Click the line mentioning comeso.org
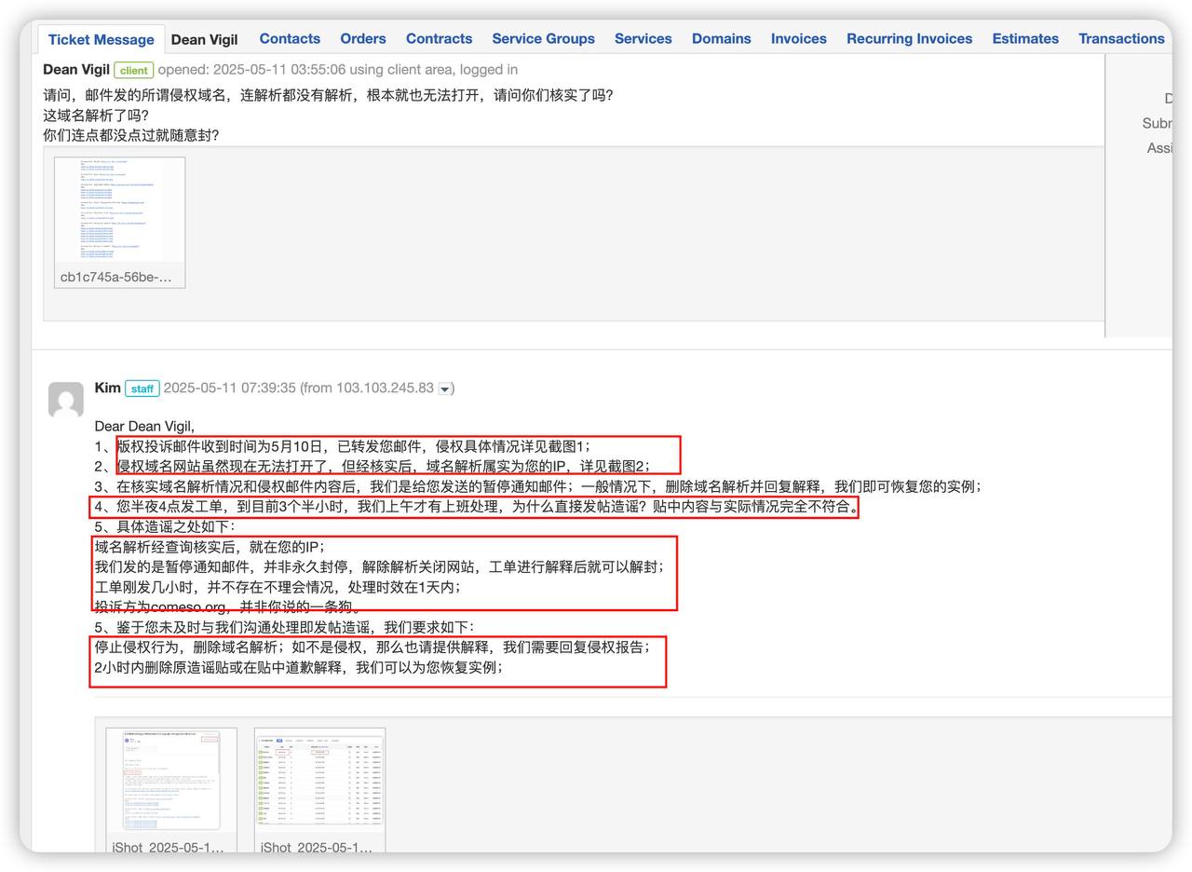Screen dimensions: 1192x872 coord(227,606)
